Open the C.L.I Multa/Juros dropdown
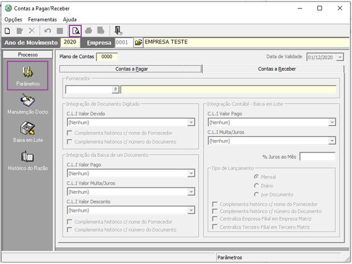 [x=332, y=141]
